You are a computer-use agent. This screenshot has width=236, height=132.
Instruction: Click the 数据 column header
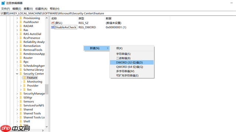click(x=137, y=18)
